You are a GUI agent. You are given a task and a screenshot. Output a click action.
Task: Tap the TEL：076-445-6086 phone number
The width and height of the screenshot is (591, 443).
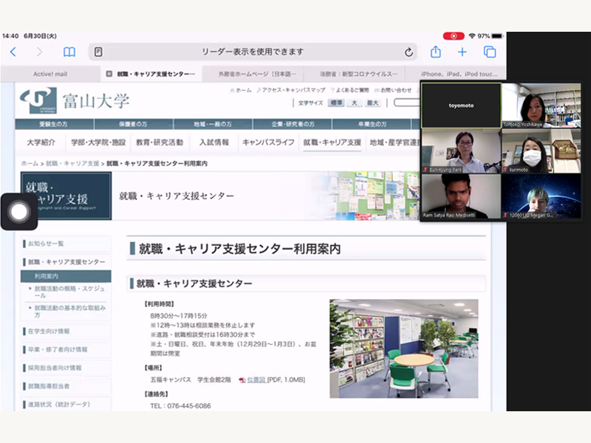180,405
